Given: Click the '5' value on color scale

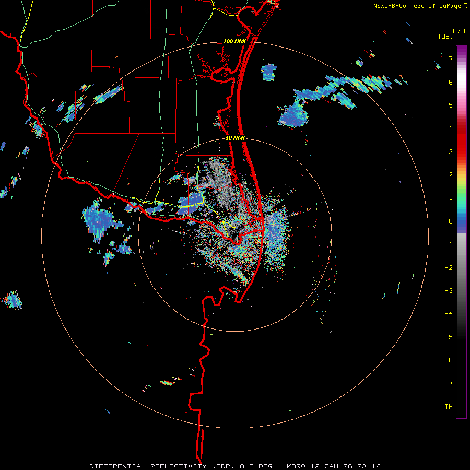Looking at the screenshot, I should (x=451, y=105).
